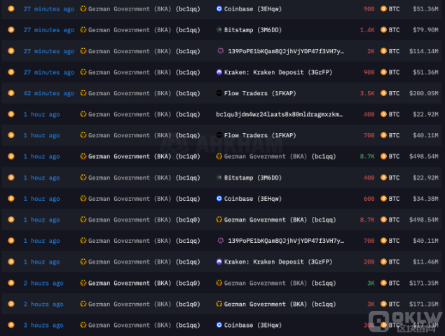
Task: Click Flow Traders icon in 3.5K BTC row
Action: (219, 93)
